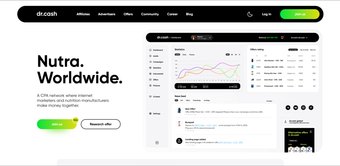
Task: Open the Campaigns shuffle icon
Action: [x=150, y=62]
